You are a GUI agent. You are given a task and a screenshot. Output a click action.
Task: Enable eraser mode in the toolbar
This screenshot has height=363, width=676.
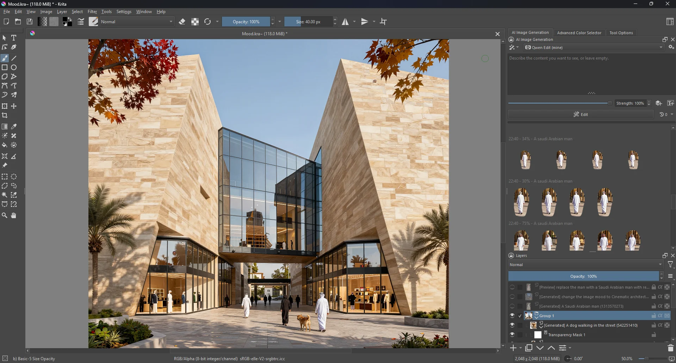(182, 21)
